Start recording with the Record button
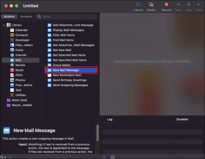This screenshot has width=205, height=159. point(166,7)
